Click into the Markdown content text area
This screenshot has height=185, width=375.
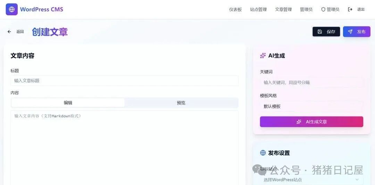(x=124, y=147)
